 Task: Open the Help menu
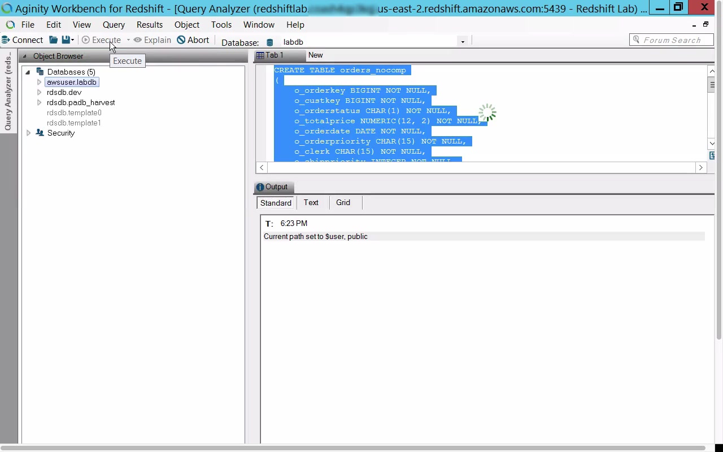pyautogui.click(x=295, y=25)
